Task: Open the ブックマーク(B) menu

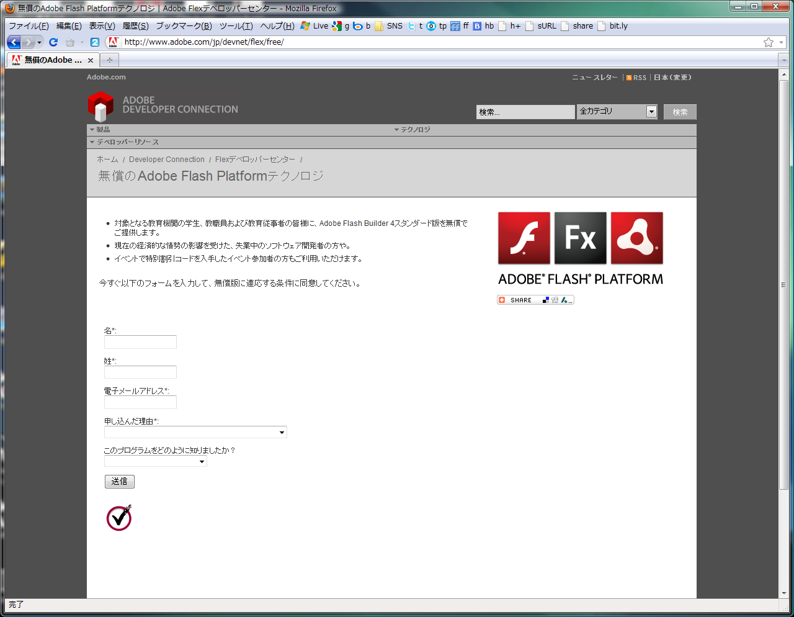Action: 184,26
